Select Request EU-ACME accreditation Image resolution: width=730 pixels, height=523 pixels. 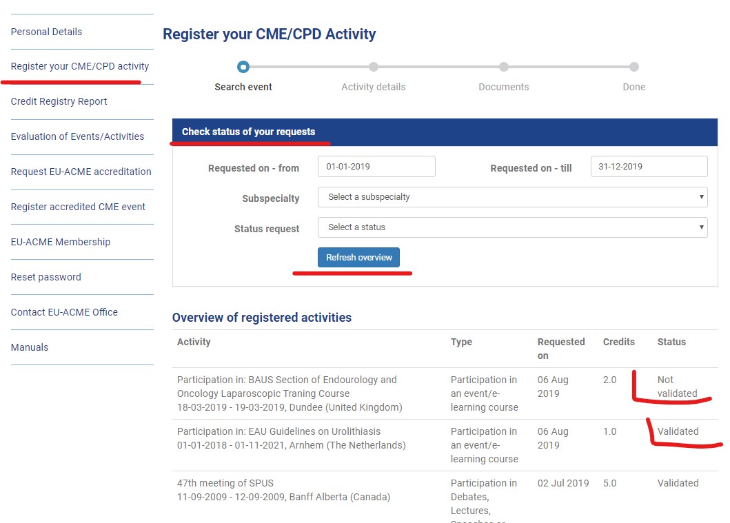tap(81, 172)
